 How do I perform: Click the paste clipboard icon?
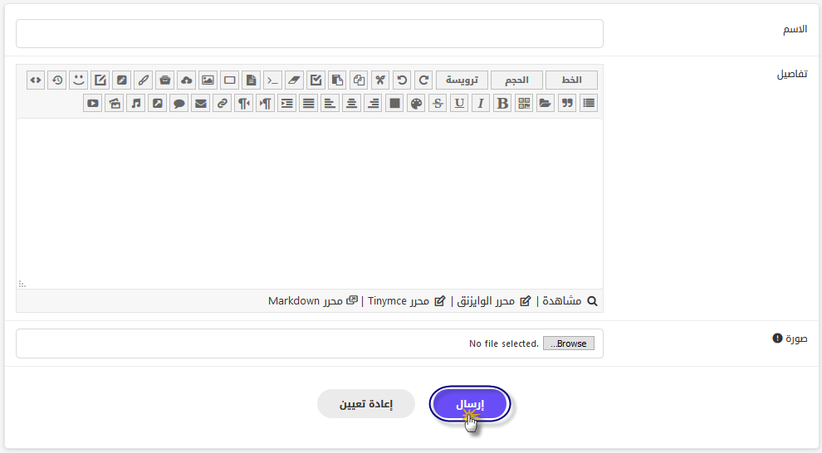click(x=336, y=80)
